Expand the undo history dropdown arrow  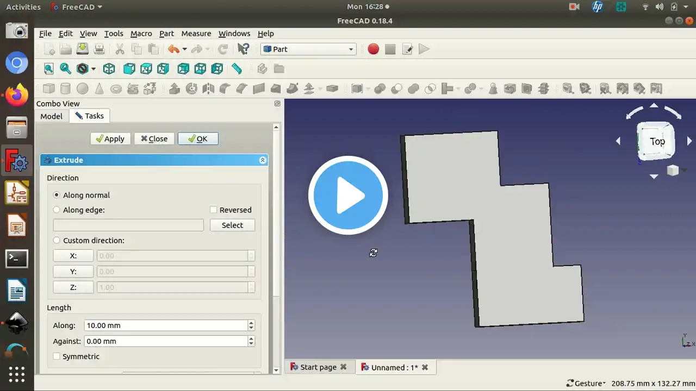tap(184, 49)
